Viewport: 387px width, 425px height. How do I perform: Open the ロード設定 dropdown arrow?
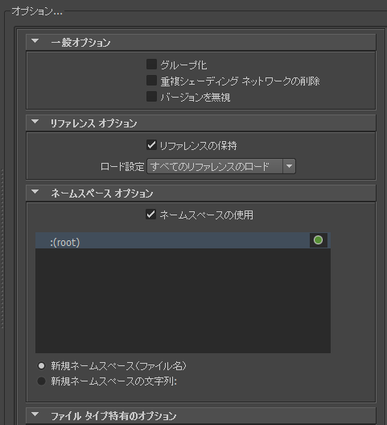tap(289, 166)
